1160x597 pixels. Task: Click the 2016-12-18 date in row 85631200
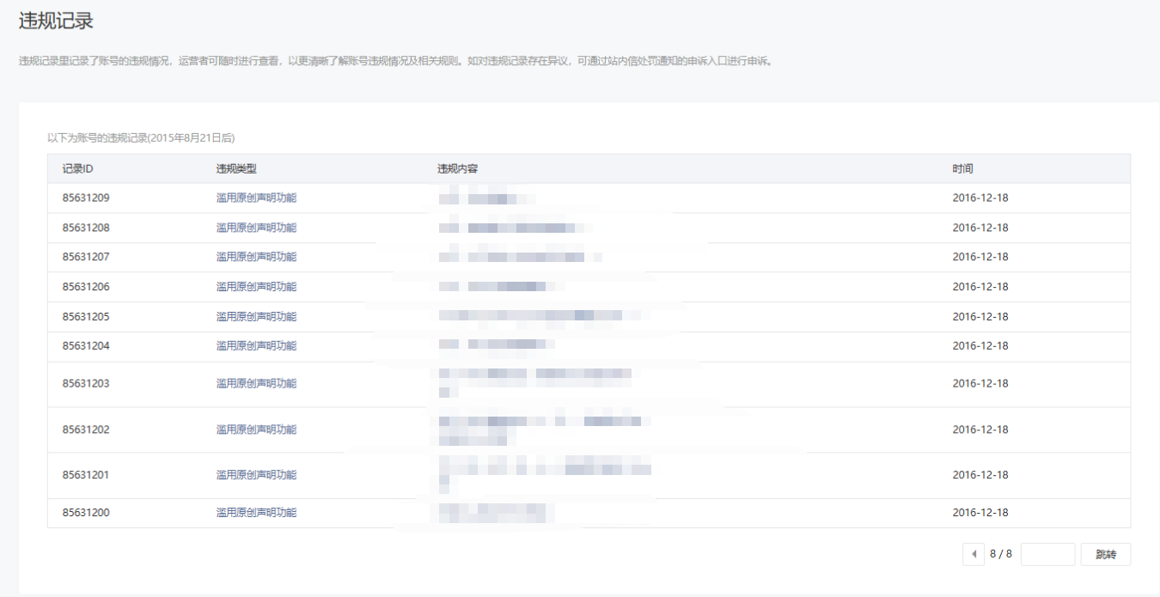pyautogui.click(x=980, y=513)
